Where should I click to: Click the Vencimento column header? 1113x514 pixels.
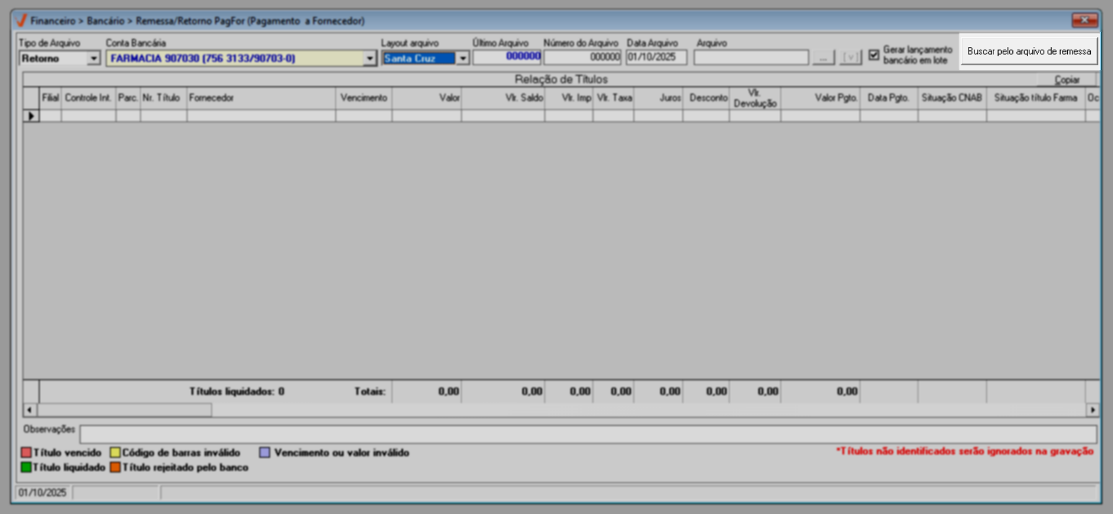[x=364, y=98]
